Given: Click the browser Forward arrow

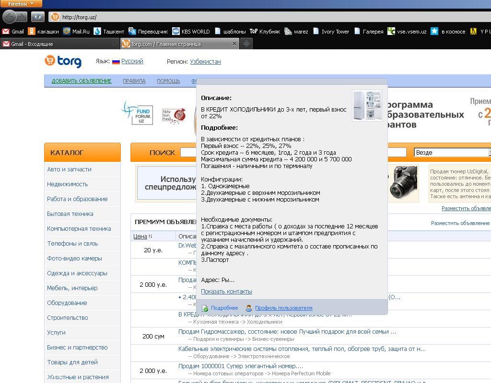Looking at the screenshot, I should (x=22, y=17).
